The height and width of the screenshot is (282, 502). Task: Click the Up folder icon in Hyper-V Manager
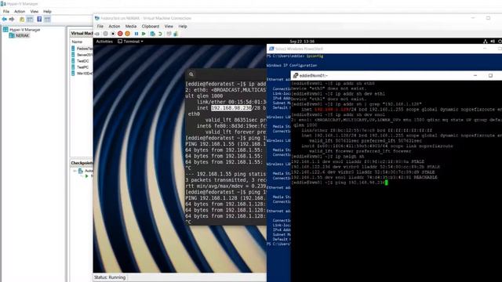click(22, 19)
